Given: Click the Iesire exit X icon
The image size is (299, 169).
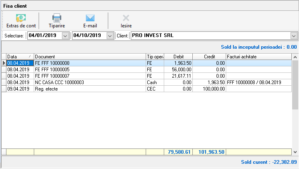Looking at the screenshot, I should coord(126,18).
